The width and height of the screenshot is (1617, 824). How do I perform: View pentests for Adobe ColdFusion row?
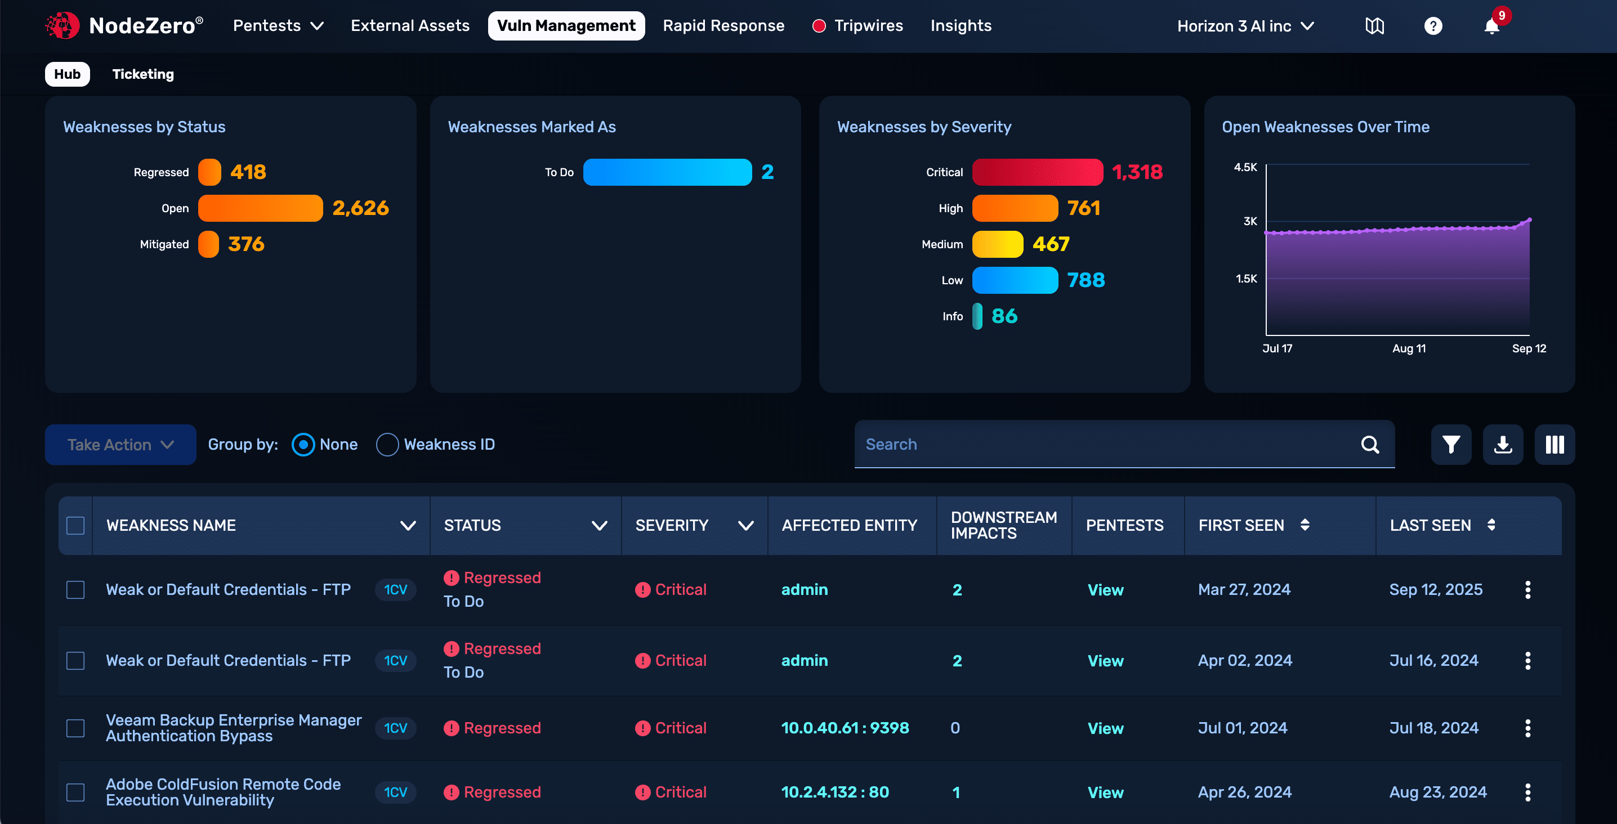click(1105, 792)
